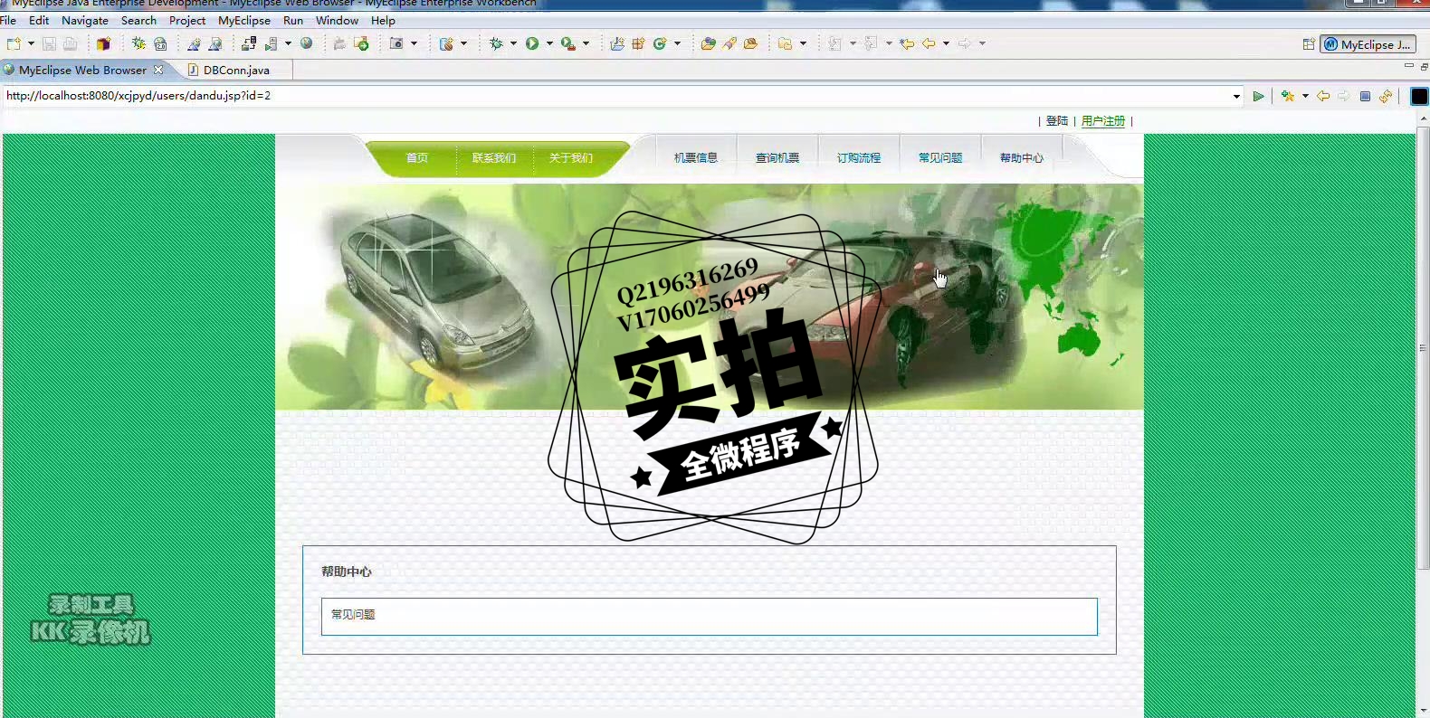Expand the server run dropdown arrow
Image resolution: width=1430 pixels, height=718 pixels.
click(x=288, y=43)
